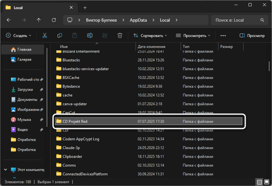Click the Delete trash icon
272x186 pixels.
pos(120,36)
